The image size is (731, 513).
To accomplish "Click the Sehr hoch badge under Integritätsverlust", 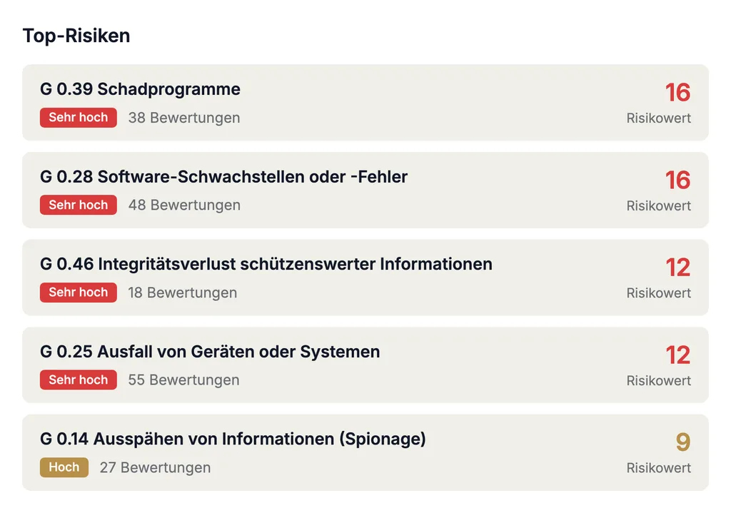I will pyautogui.click(x=79, y=293).
